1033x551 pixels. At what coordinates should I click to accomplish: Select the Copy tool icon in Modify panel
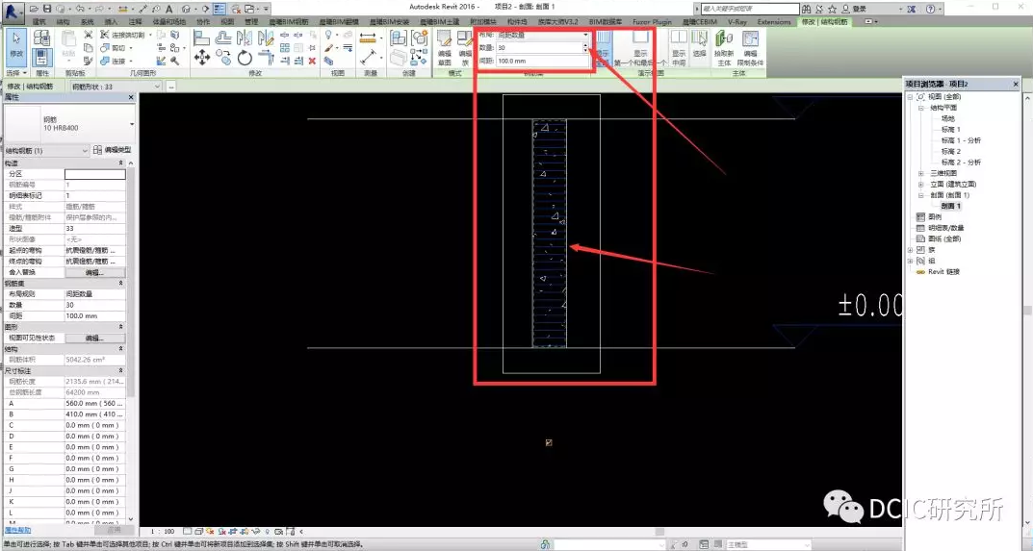click(x=223, y=58)
